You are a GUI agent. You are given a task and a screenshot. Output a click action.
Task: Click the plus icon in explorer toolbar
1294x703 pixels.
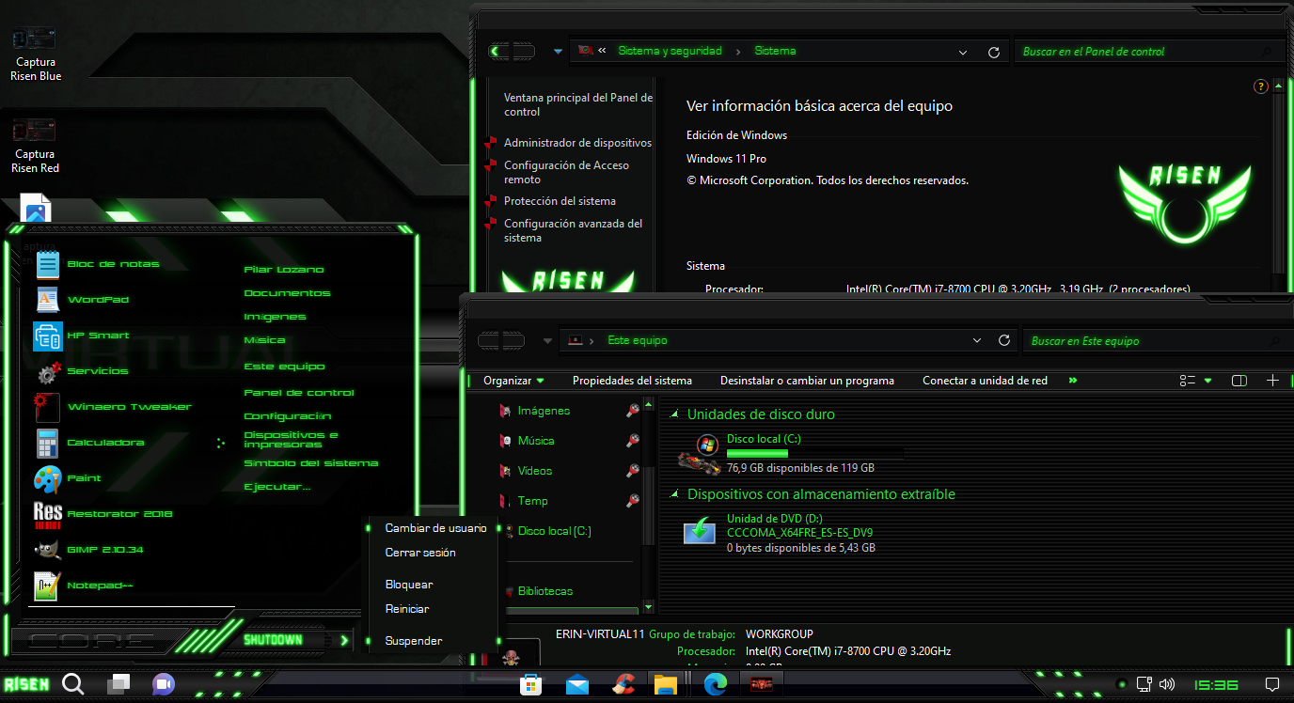[x=1272, y=381]
